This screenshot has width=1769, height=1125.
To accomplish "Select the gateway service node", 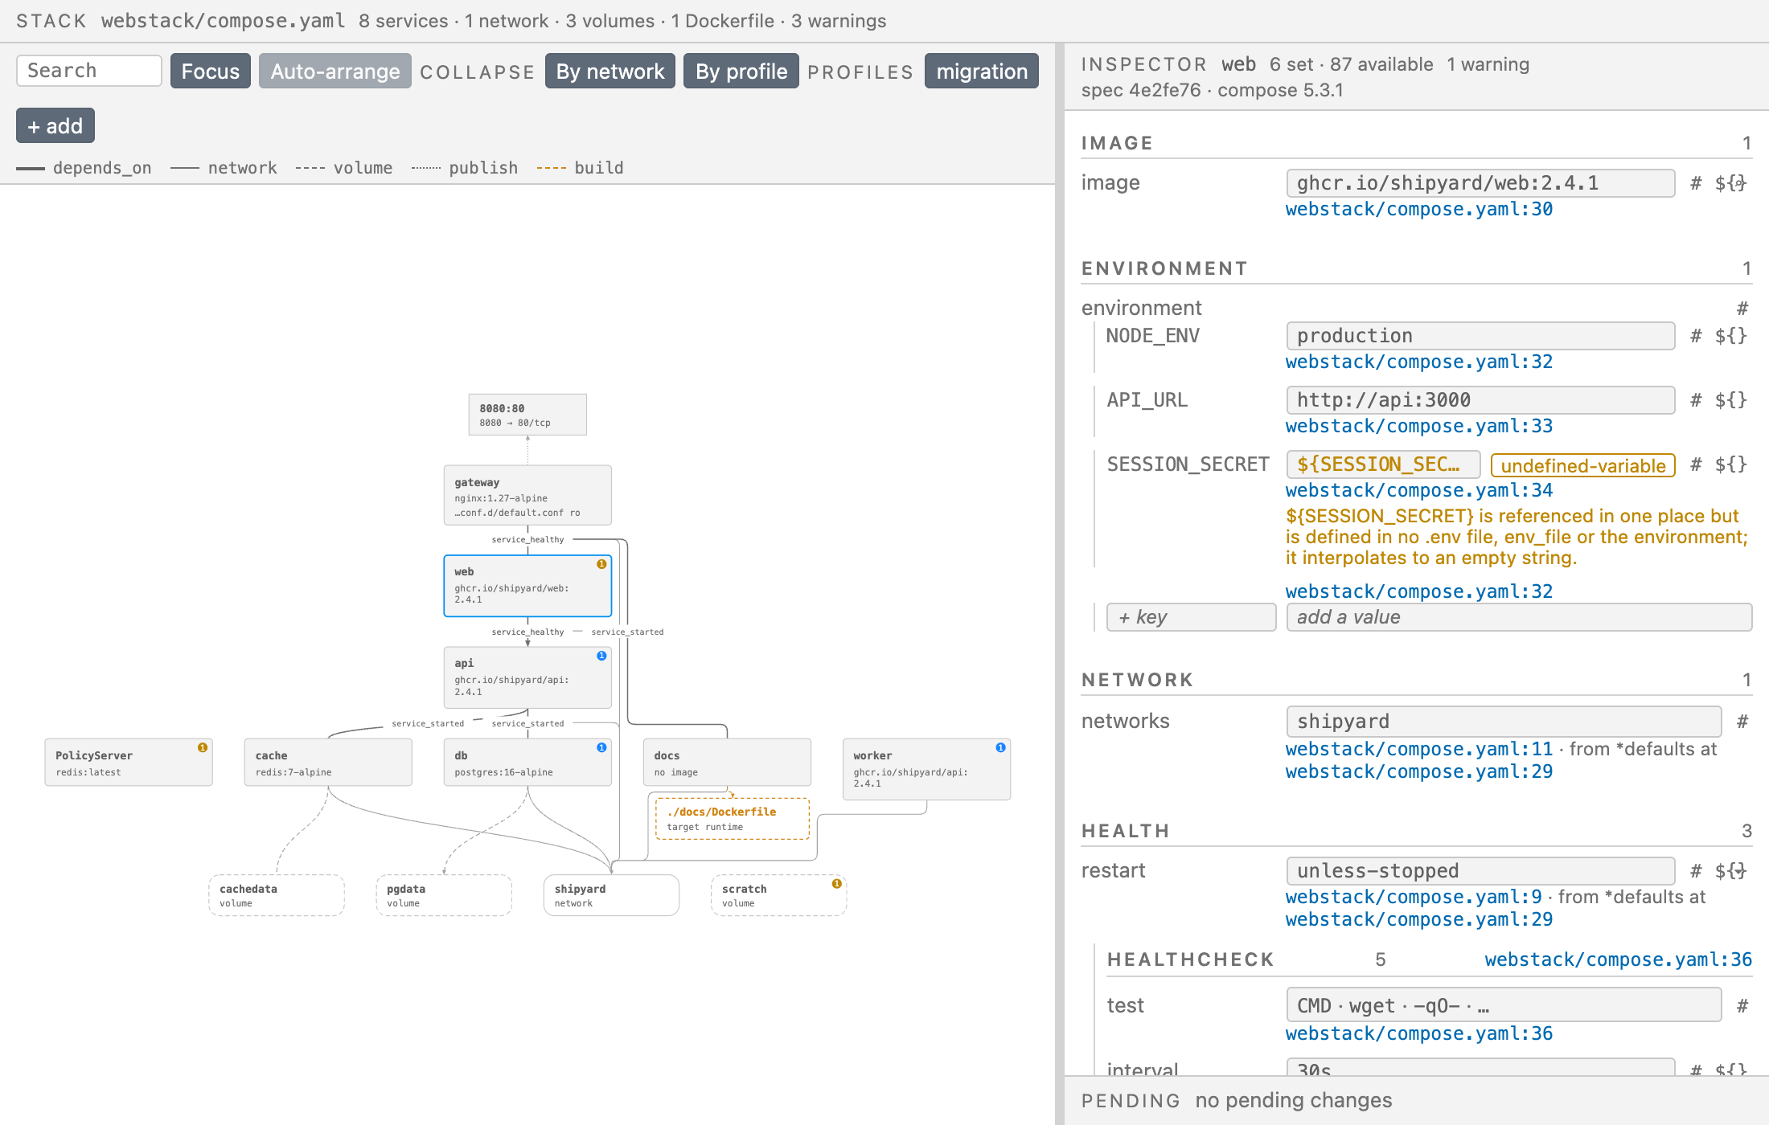I will (x=527, y=496).
